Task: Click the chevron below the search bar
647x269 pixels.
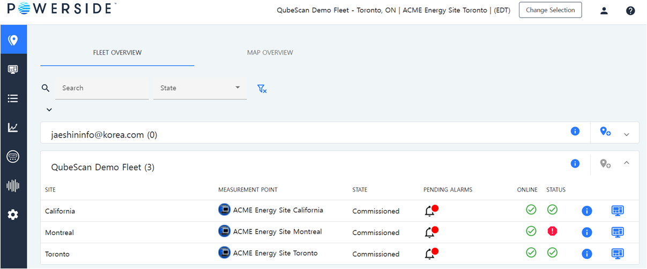Action: click(x=49, y=110)
